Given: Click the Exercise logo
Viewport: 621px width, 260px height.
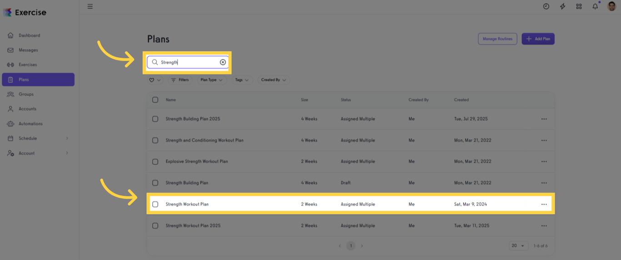Looking at the screenshot, I should click(25, 13).
